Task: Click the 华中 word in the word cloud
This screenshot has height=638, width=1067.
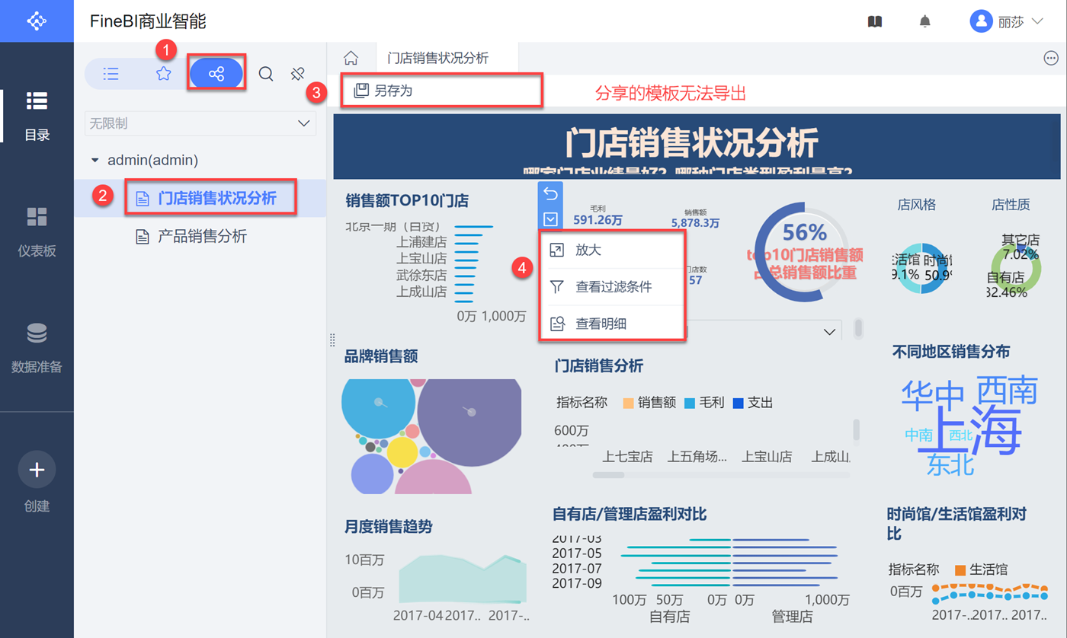Action: tap(934, 396)
